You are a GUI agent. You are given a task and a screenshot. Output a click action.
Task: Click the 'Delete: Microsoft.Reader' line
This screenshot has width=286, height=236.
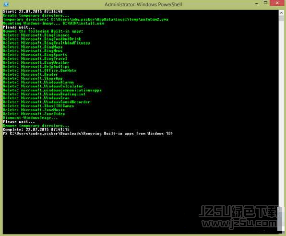(30, 75)
